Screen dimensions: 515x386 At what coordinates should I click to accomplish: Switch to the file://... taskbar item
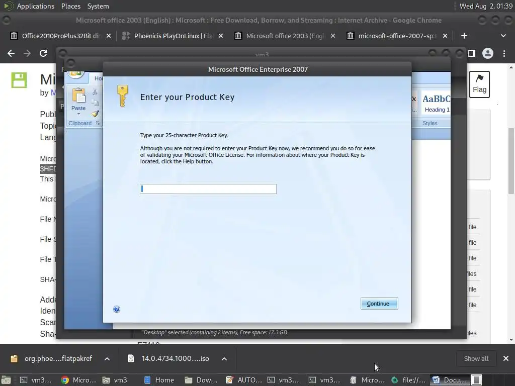[408, 380]
